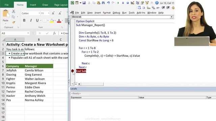Click the Copy icon in Excel Clipboard group
Screen dimensions: 216x121
13,17
